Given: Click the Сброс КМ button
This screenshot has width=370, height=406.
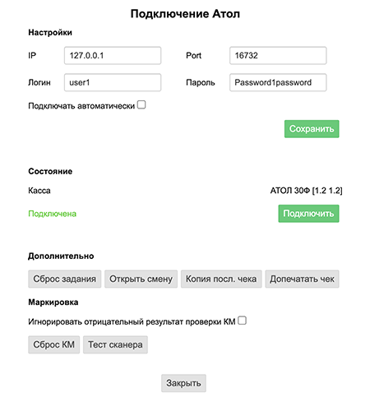Looking at the screenshot, I should pyautogui.click(x=54, y=344).
